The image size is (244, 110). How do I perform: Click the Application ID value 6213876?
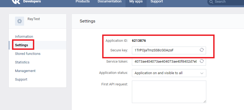click(139, 41)
